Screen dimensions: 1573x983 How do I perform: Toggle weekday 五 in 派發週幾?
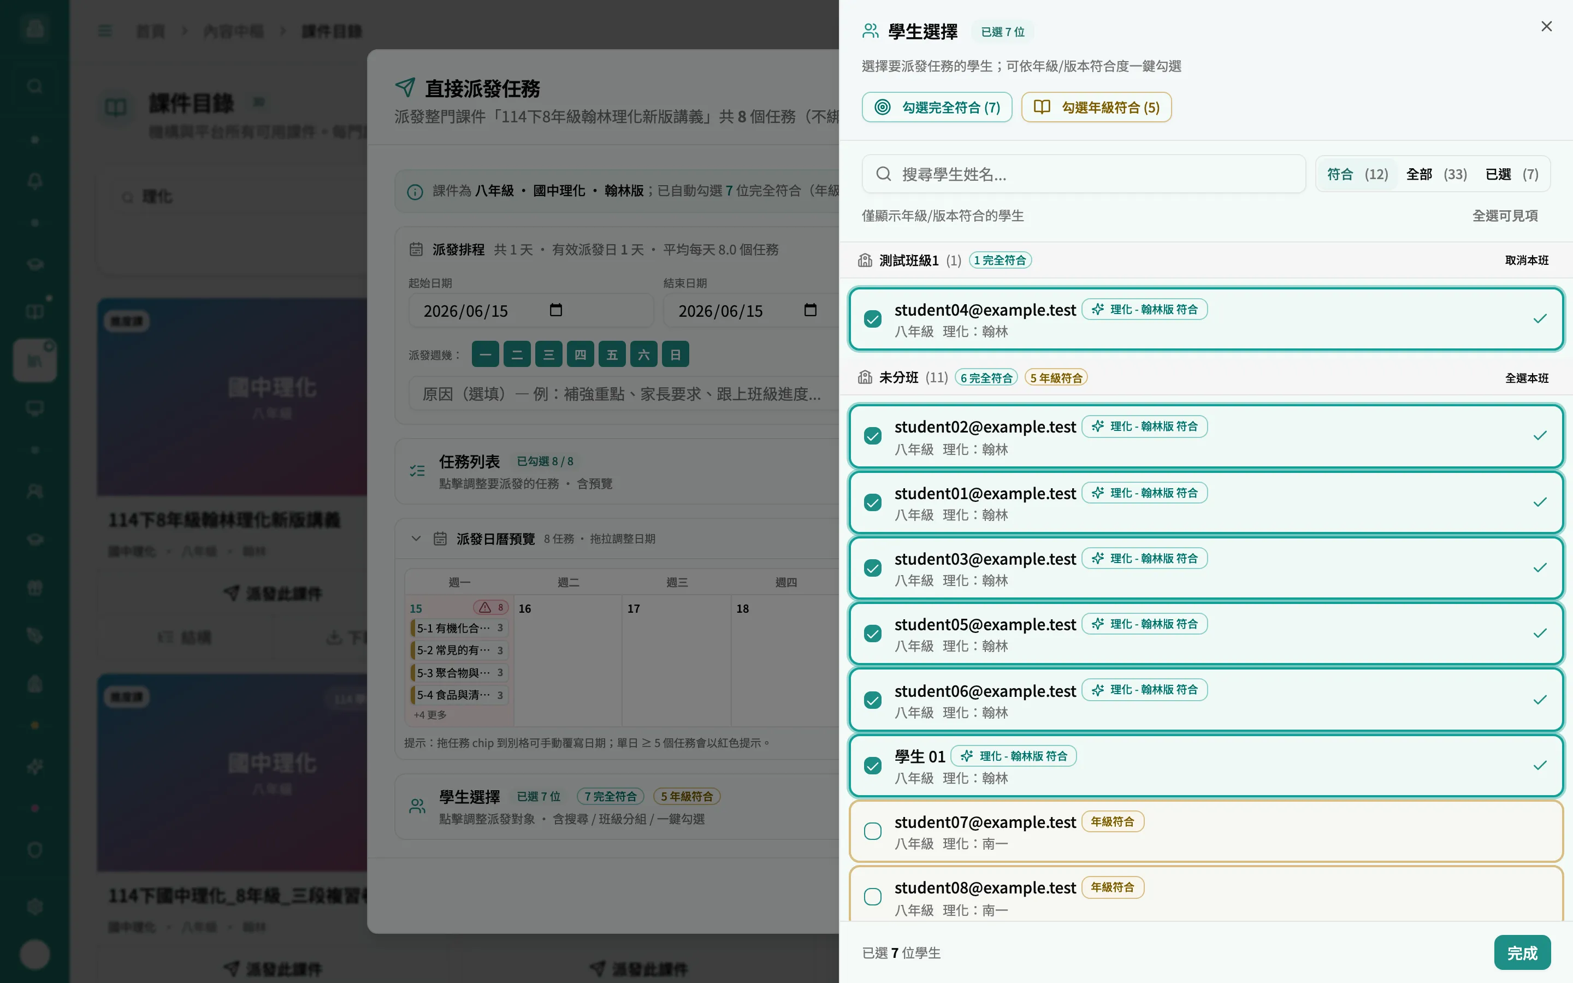click(x=612, y=354)
